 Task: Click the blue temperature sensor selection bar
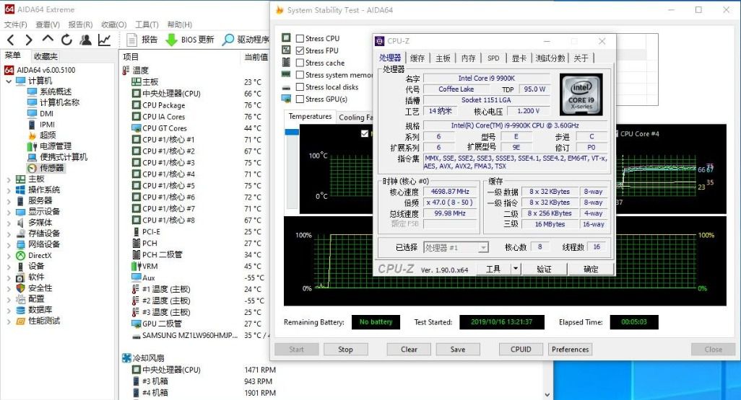[292, 133]
